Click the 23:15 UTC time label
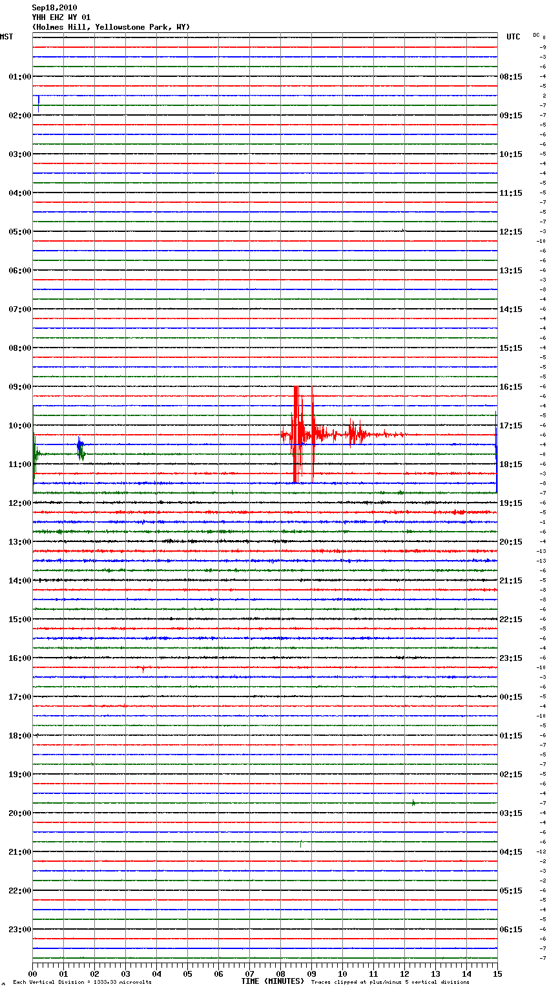This screenshot has width=549, height=991. tap(511, 658)
